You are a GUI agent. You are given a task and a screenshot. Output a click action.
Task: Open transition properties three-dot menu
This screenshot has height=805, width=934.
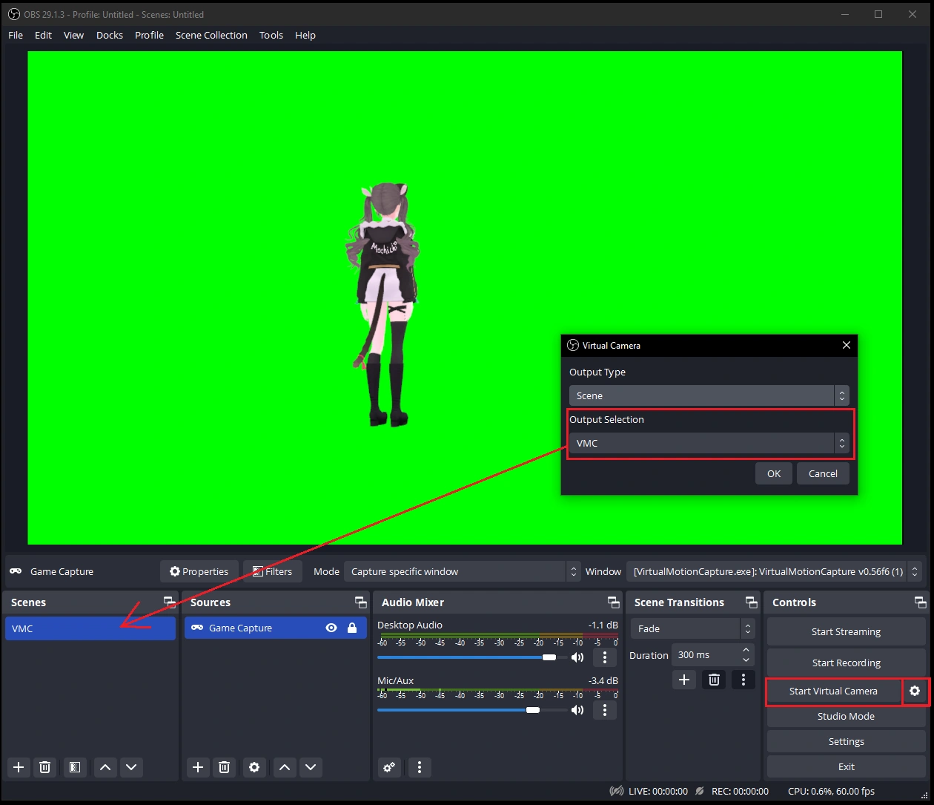pos(743,680)
